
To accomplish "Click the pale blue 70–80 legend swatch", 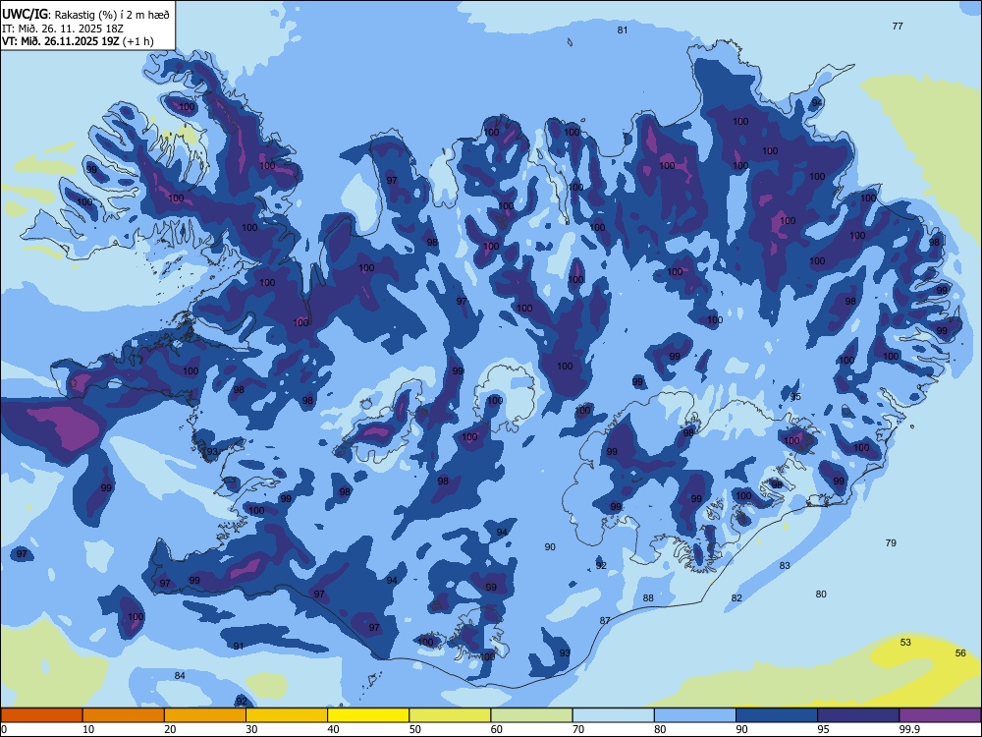I will click(613, 715).
